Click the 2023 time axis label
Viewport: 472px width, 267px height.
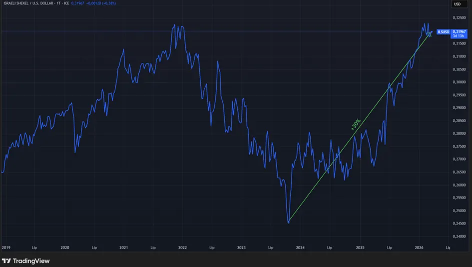click(241, 248)
